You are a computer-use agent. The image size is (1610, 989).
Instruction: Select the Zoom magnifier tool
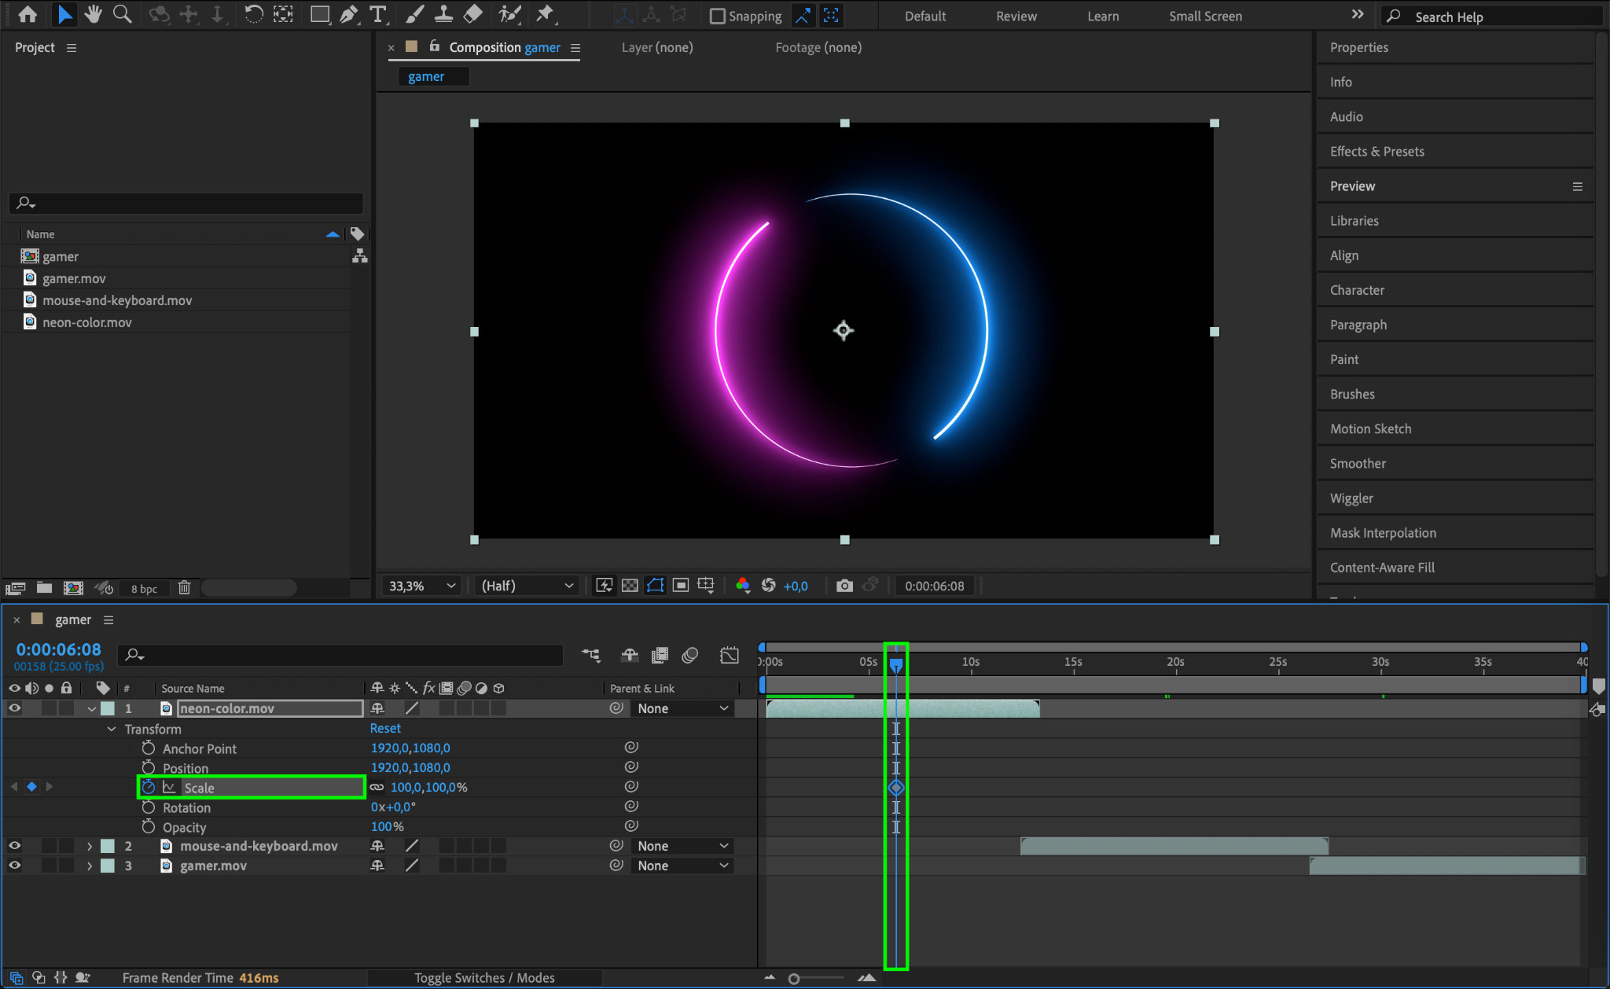click(122, 14)
